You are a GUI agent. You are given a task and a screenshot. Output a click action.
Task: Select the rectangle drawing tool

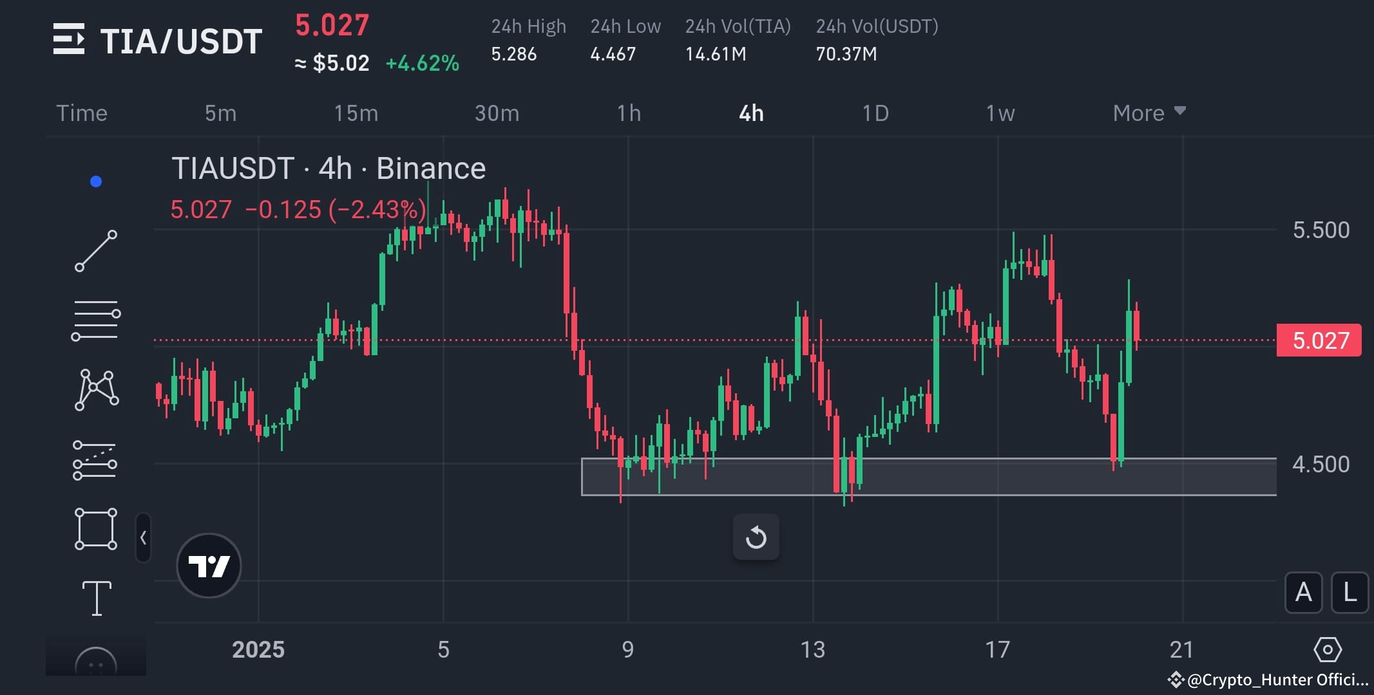pyautogui.click(x=97, y=528)
